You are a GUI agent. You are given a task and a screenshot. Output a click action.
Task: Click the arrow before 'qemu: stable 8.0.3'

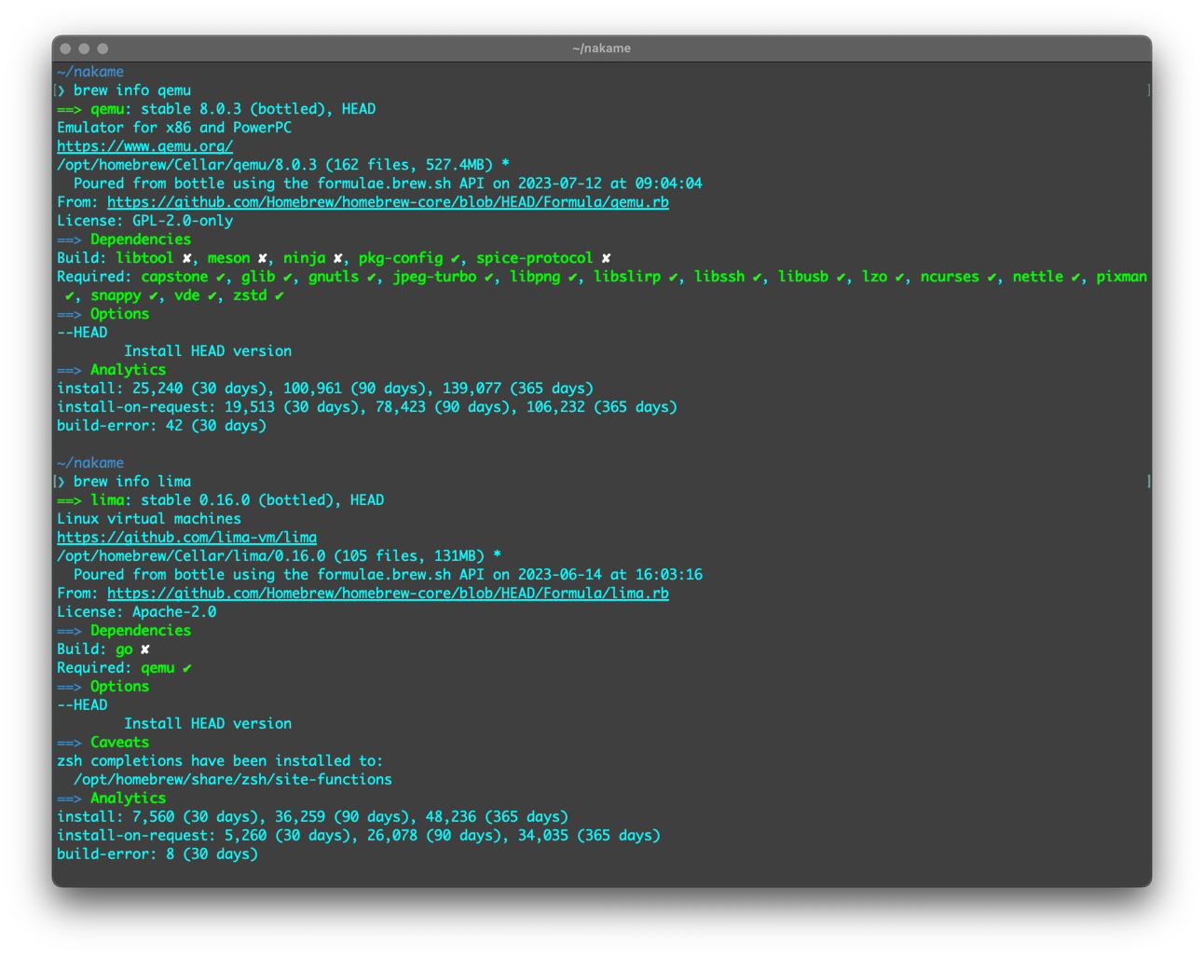click(69, 109)
